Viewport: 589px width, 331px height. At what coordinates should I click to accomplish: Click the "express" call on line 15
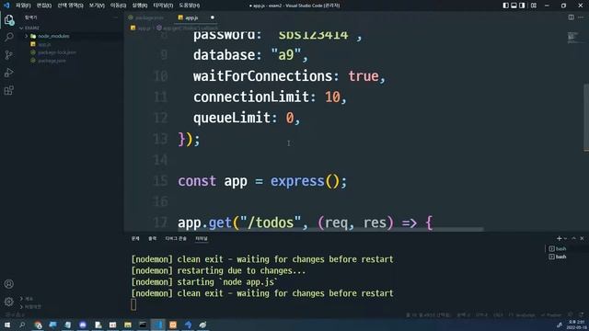(x=297, y=181)
